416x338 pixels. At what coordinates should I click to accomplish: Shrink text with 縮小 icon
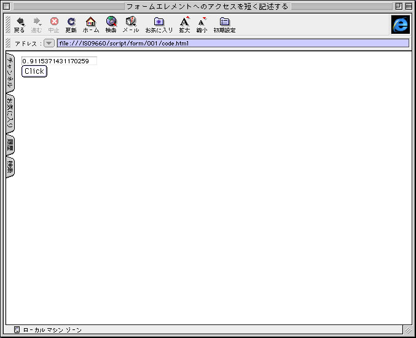point(202,22)
